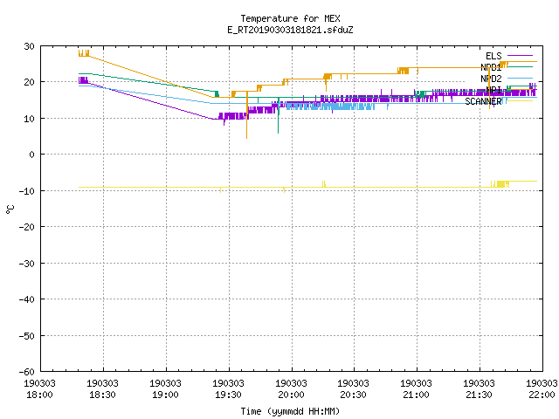The height and width of the screenshot is (419, 559).
Task: Click the 18:00 x-axis time label
Action: click(39, 395)
